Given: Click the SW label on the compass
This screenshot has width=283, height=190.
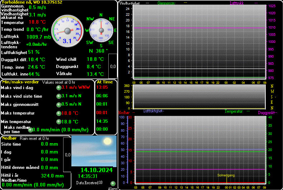Looking at the screenshot, I should click(x=90, y=43).
